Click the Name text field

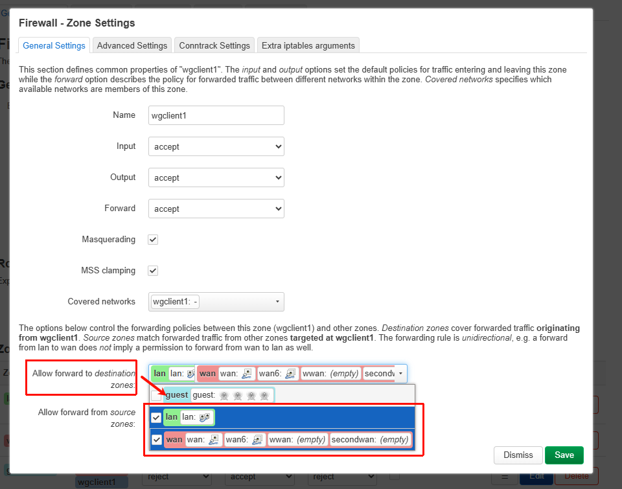tap(216, 115)
